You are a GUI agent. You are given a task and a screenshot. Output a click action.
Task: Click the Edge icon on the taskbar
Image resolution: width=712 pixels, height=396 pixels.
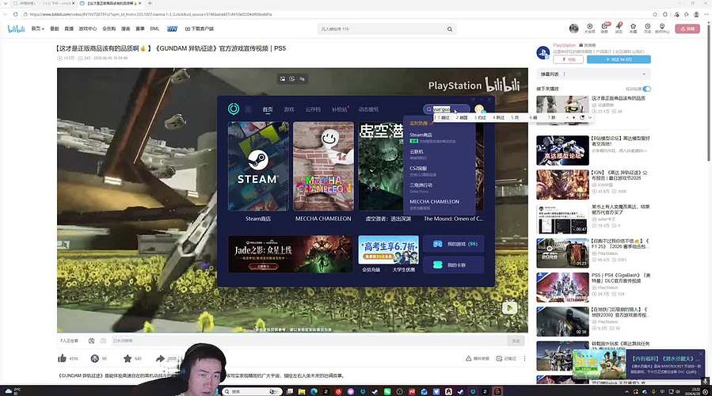(x=314, y=391)
